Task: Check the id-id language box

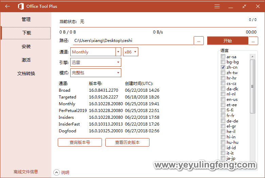Action: click(223, 148)
